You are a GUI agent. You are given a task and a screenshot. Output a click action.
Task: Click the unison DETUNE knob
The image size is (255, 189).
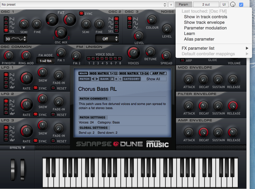(x=150, y=52)
